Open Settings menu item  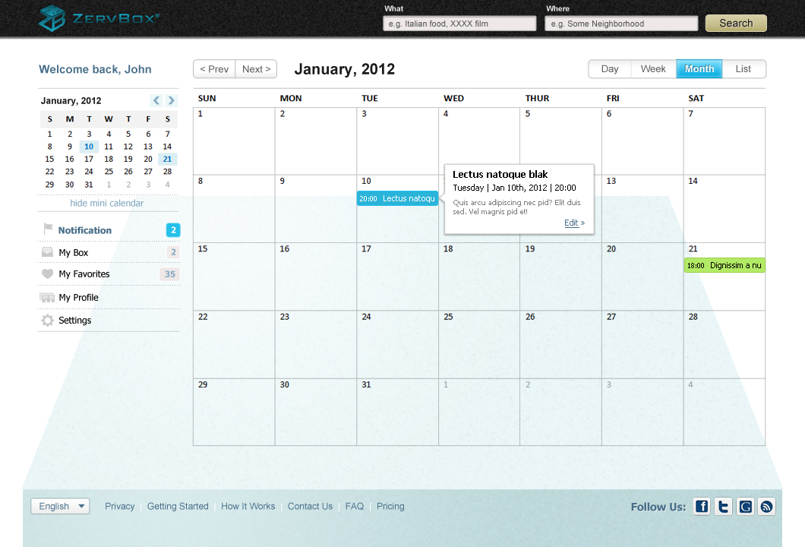pos(109,320)
